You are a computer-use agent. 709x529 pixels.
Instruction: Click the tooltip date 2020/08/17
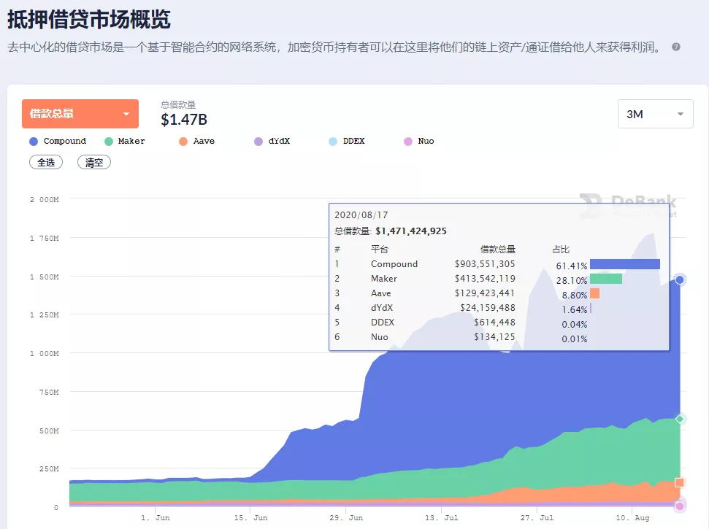361,215
